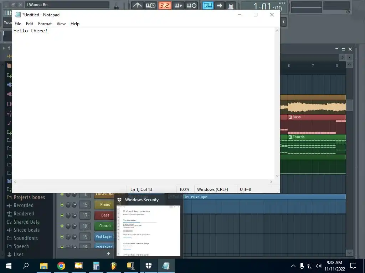Open Google Chrome from taskbar
This screenshot has width=365, height=273.
[x=61, y=266]
